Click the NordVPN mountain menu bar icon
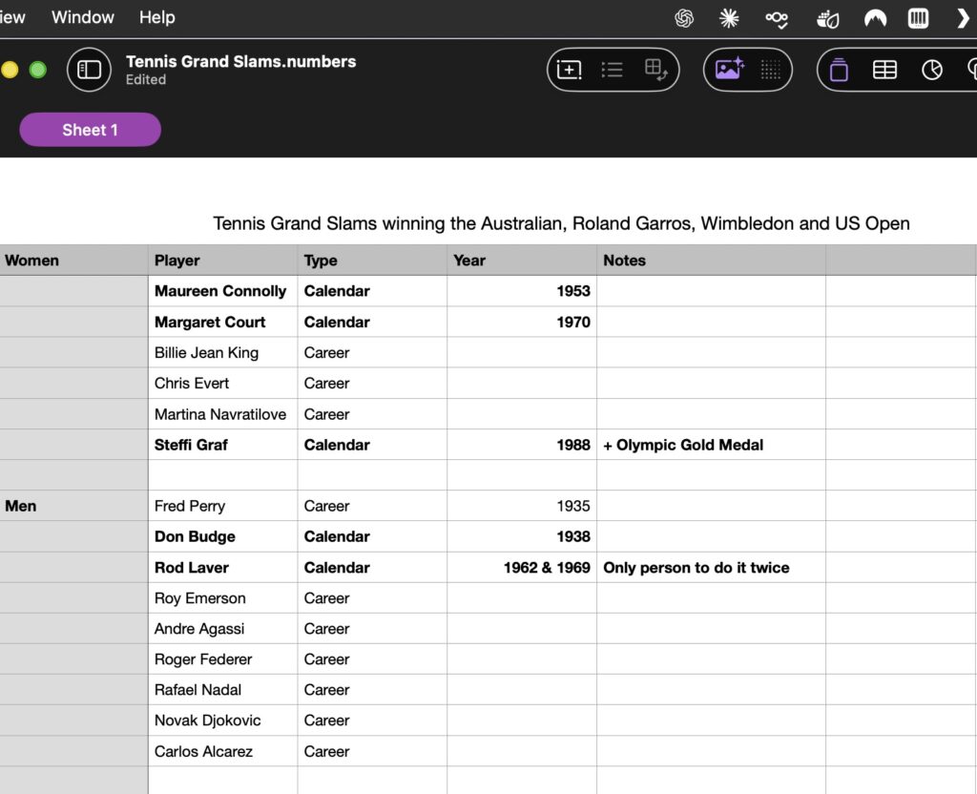The width and height of the screenshot is (977, 794). coord(875,18)
